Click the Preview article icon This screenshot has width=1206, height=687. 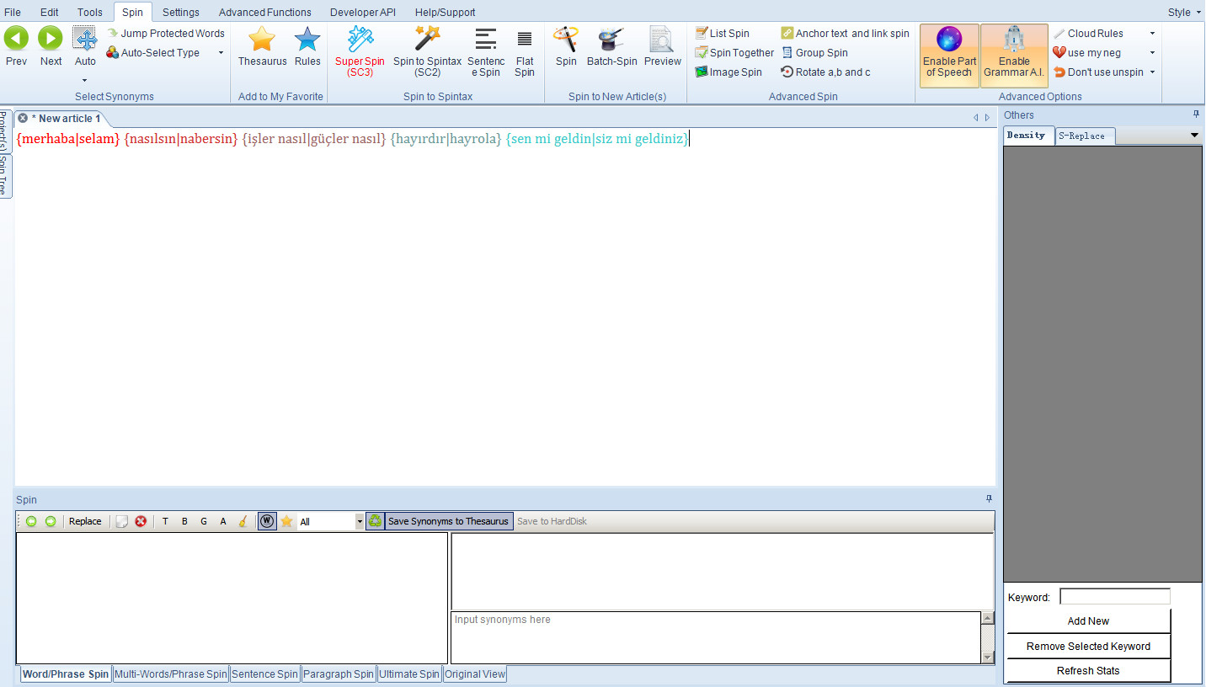click(662, 40)
